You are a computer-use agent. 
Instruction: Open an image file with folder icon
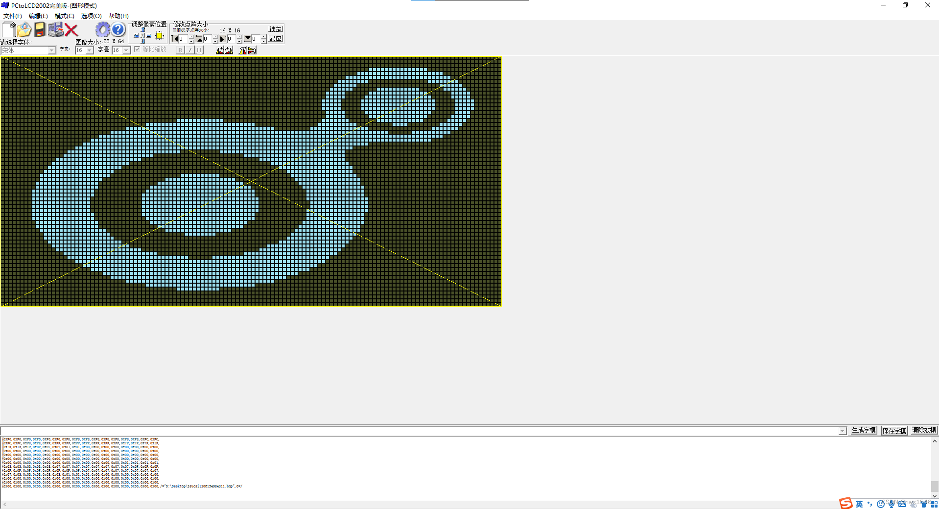24,30
